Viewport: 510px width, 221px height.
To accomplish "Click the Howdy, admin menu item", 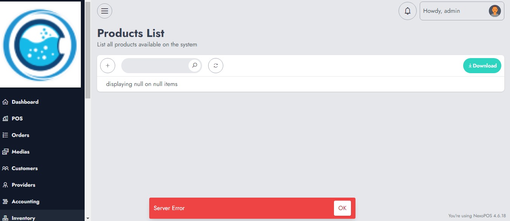I will pyautogui.click(x=442, y=11).
